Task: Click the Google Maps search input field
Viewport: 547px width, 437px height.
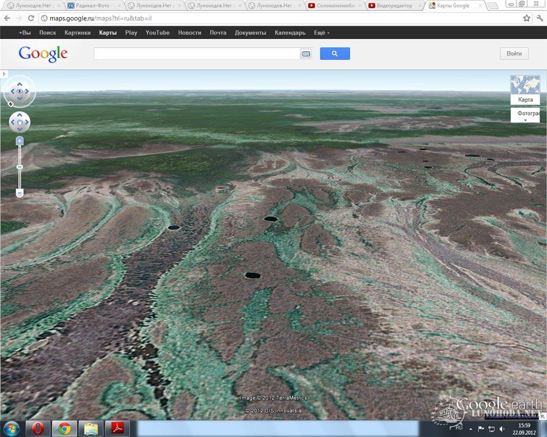Action: (197, 54)
